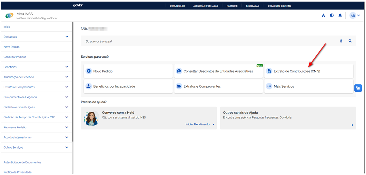
Task: Click the Meu INSS logo icon
Action: click(x=10, y=16)
